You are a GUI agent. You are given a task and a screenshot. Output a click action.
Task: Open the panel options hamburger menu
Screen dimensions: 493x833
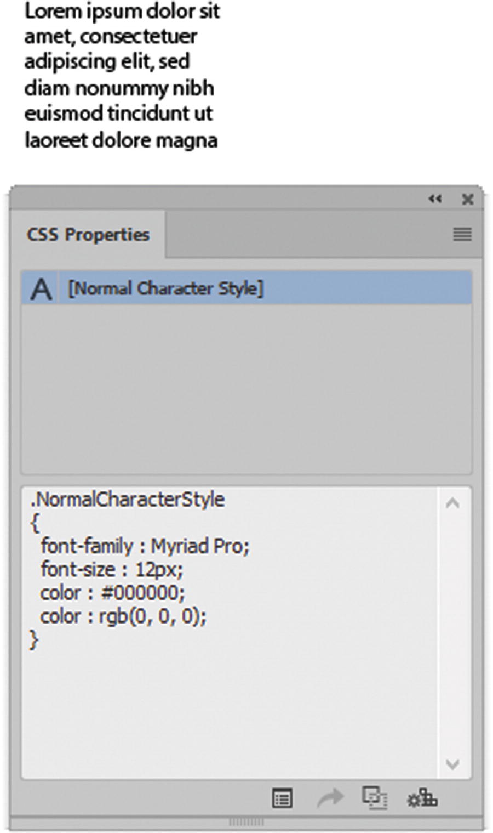(x=462, y=235)
